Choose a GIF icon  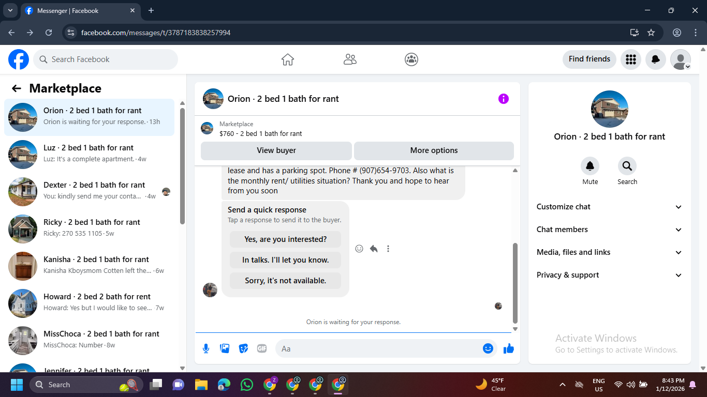coord(262,348)
